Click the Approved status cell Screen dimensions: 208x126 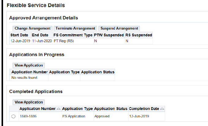(x=102, y=116)
